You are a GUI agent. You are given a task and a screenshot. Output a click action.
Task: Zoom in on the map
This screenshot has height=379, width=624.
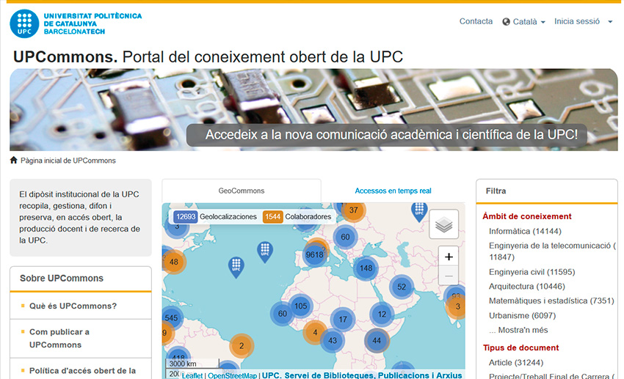click(449, 257)
